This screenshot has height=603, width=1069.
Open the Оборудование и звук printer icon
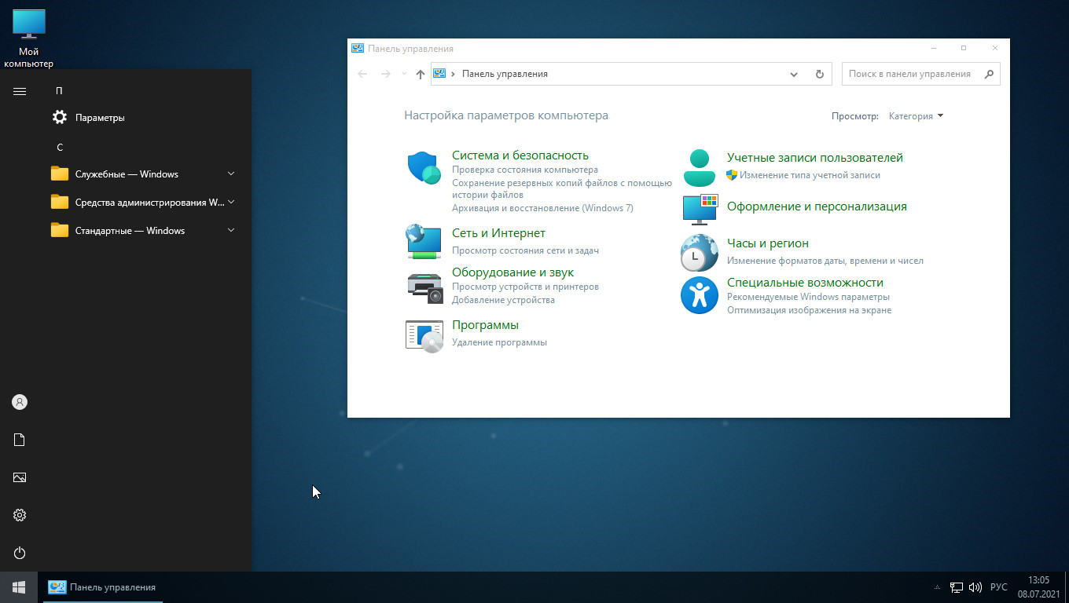(425, 287)
